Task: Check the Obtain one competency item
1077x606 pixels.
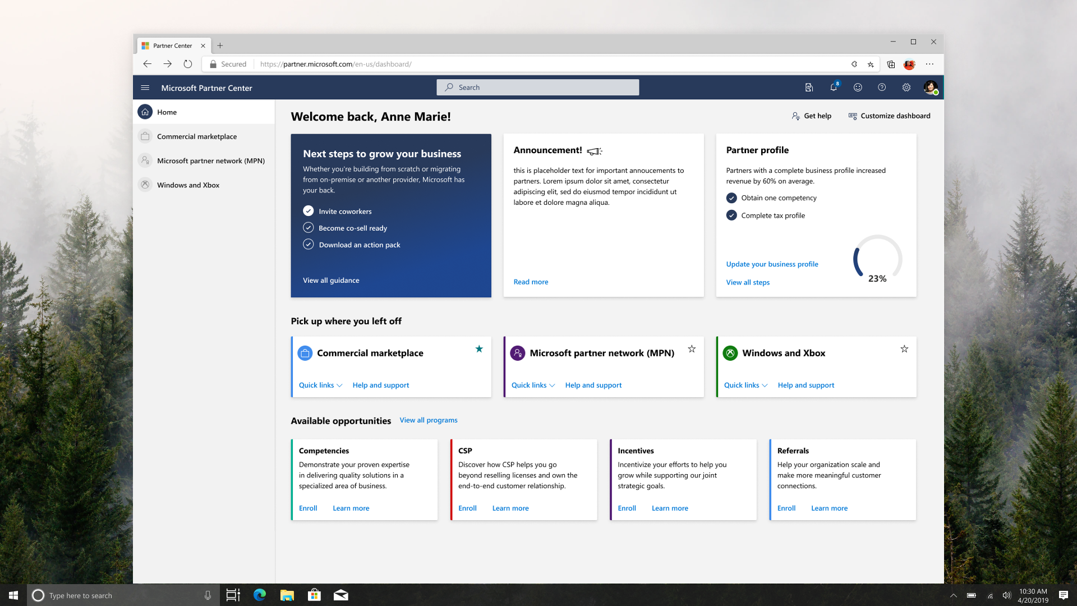Action: click(731, 197)
